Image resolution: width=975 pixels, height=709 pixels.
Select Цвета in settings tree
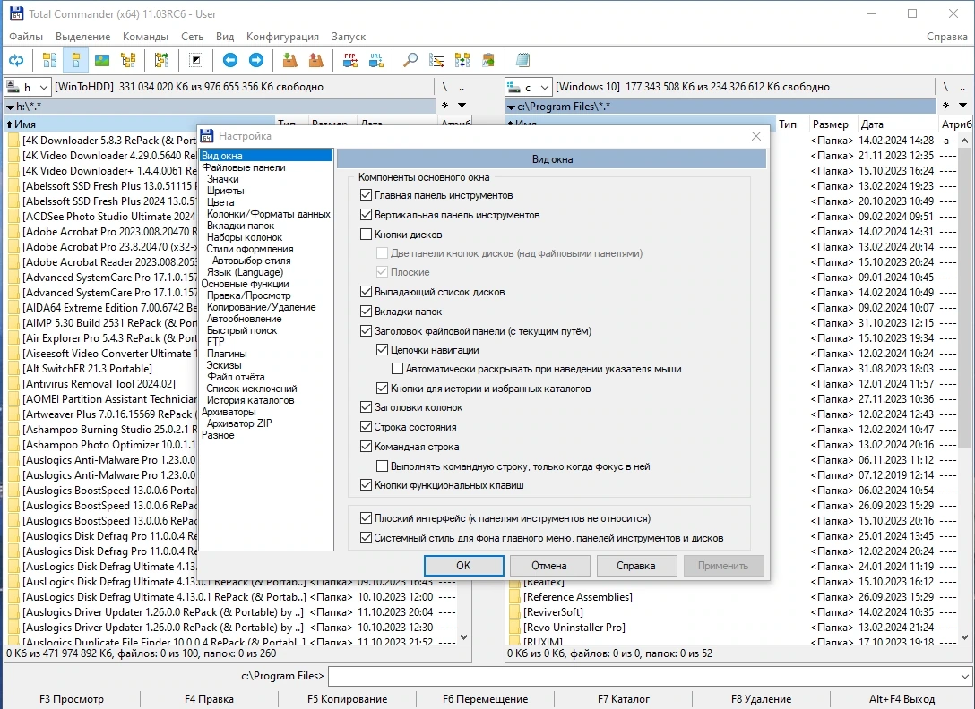pos(220,202)
